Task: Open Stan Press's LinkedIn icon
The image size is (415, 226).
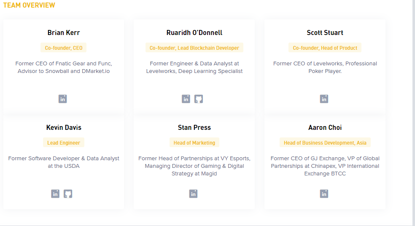Action: click(x=194, y=194)
